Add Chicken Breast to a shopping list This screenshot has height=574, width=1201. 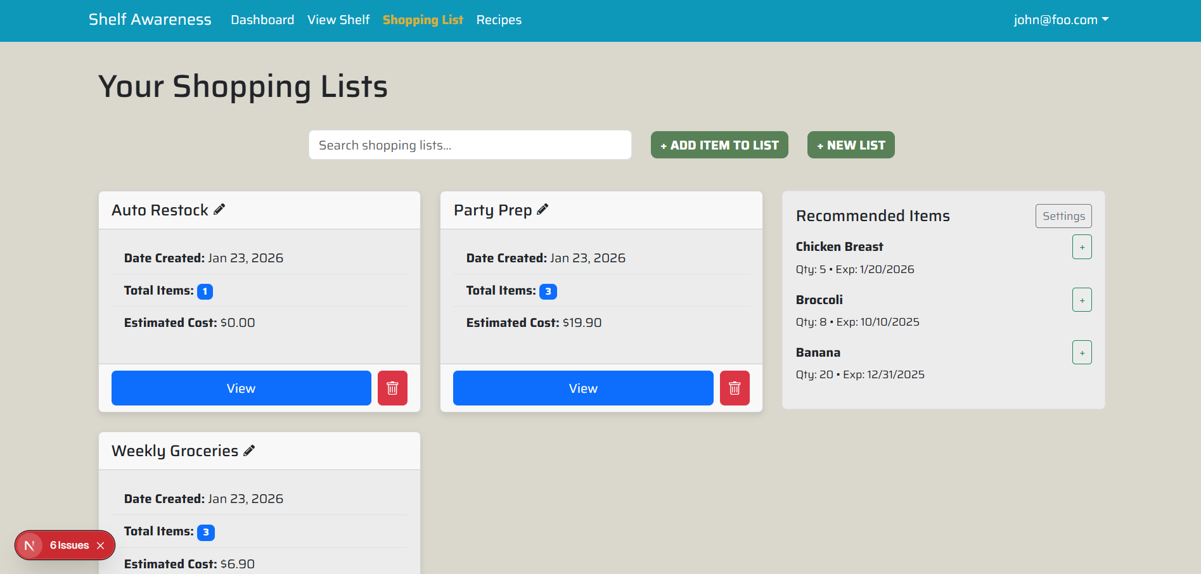1082,246
